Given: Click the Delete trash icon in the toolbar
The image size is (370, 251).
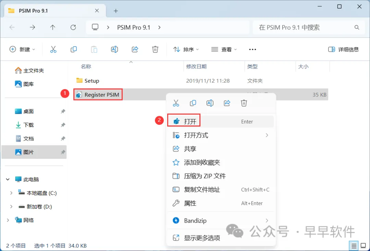Looking at the screenshot, I should [155, 49].
